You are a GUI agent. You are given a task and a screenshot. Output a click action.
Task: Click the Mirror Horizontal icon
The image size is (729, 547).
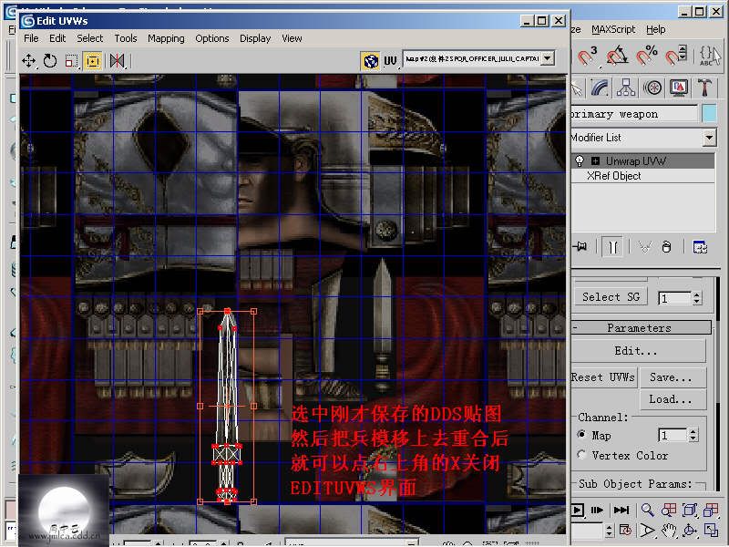click(117, 61)
